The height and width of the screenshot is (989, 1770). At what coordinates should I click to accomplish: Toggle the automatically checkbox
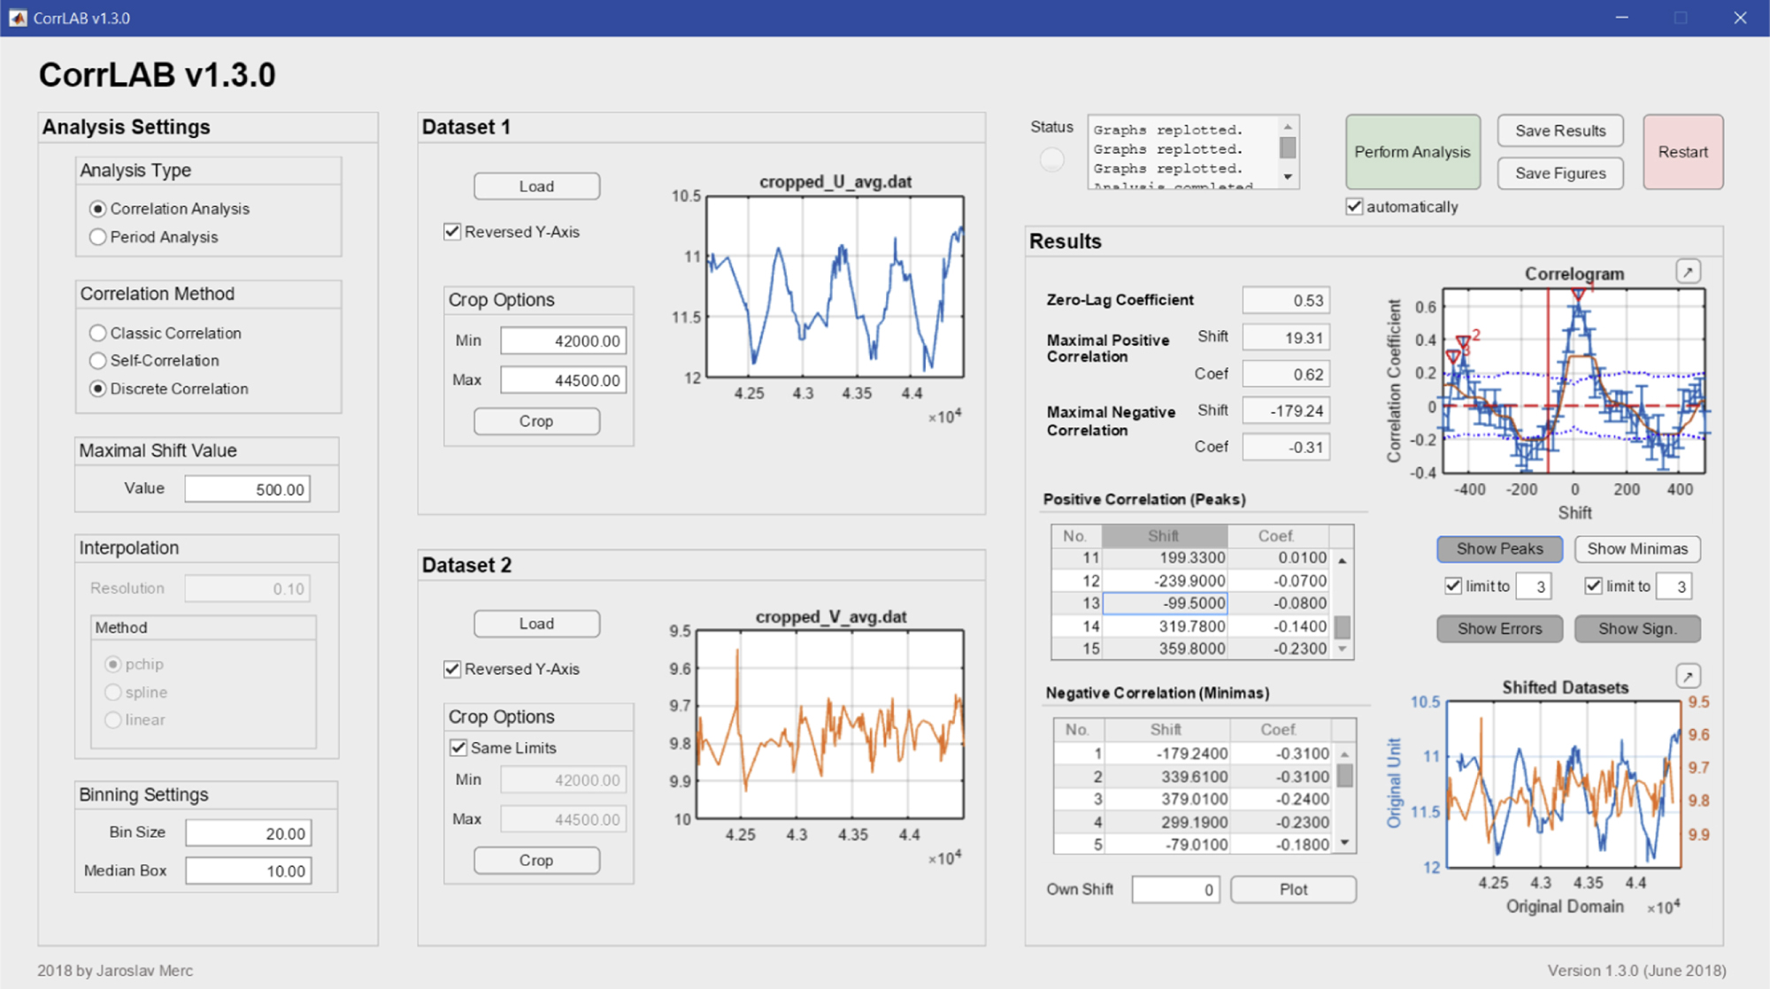[1354, 207]
